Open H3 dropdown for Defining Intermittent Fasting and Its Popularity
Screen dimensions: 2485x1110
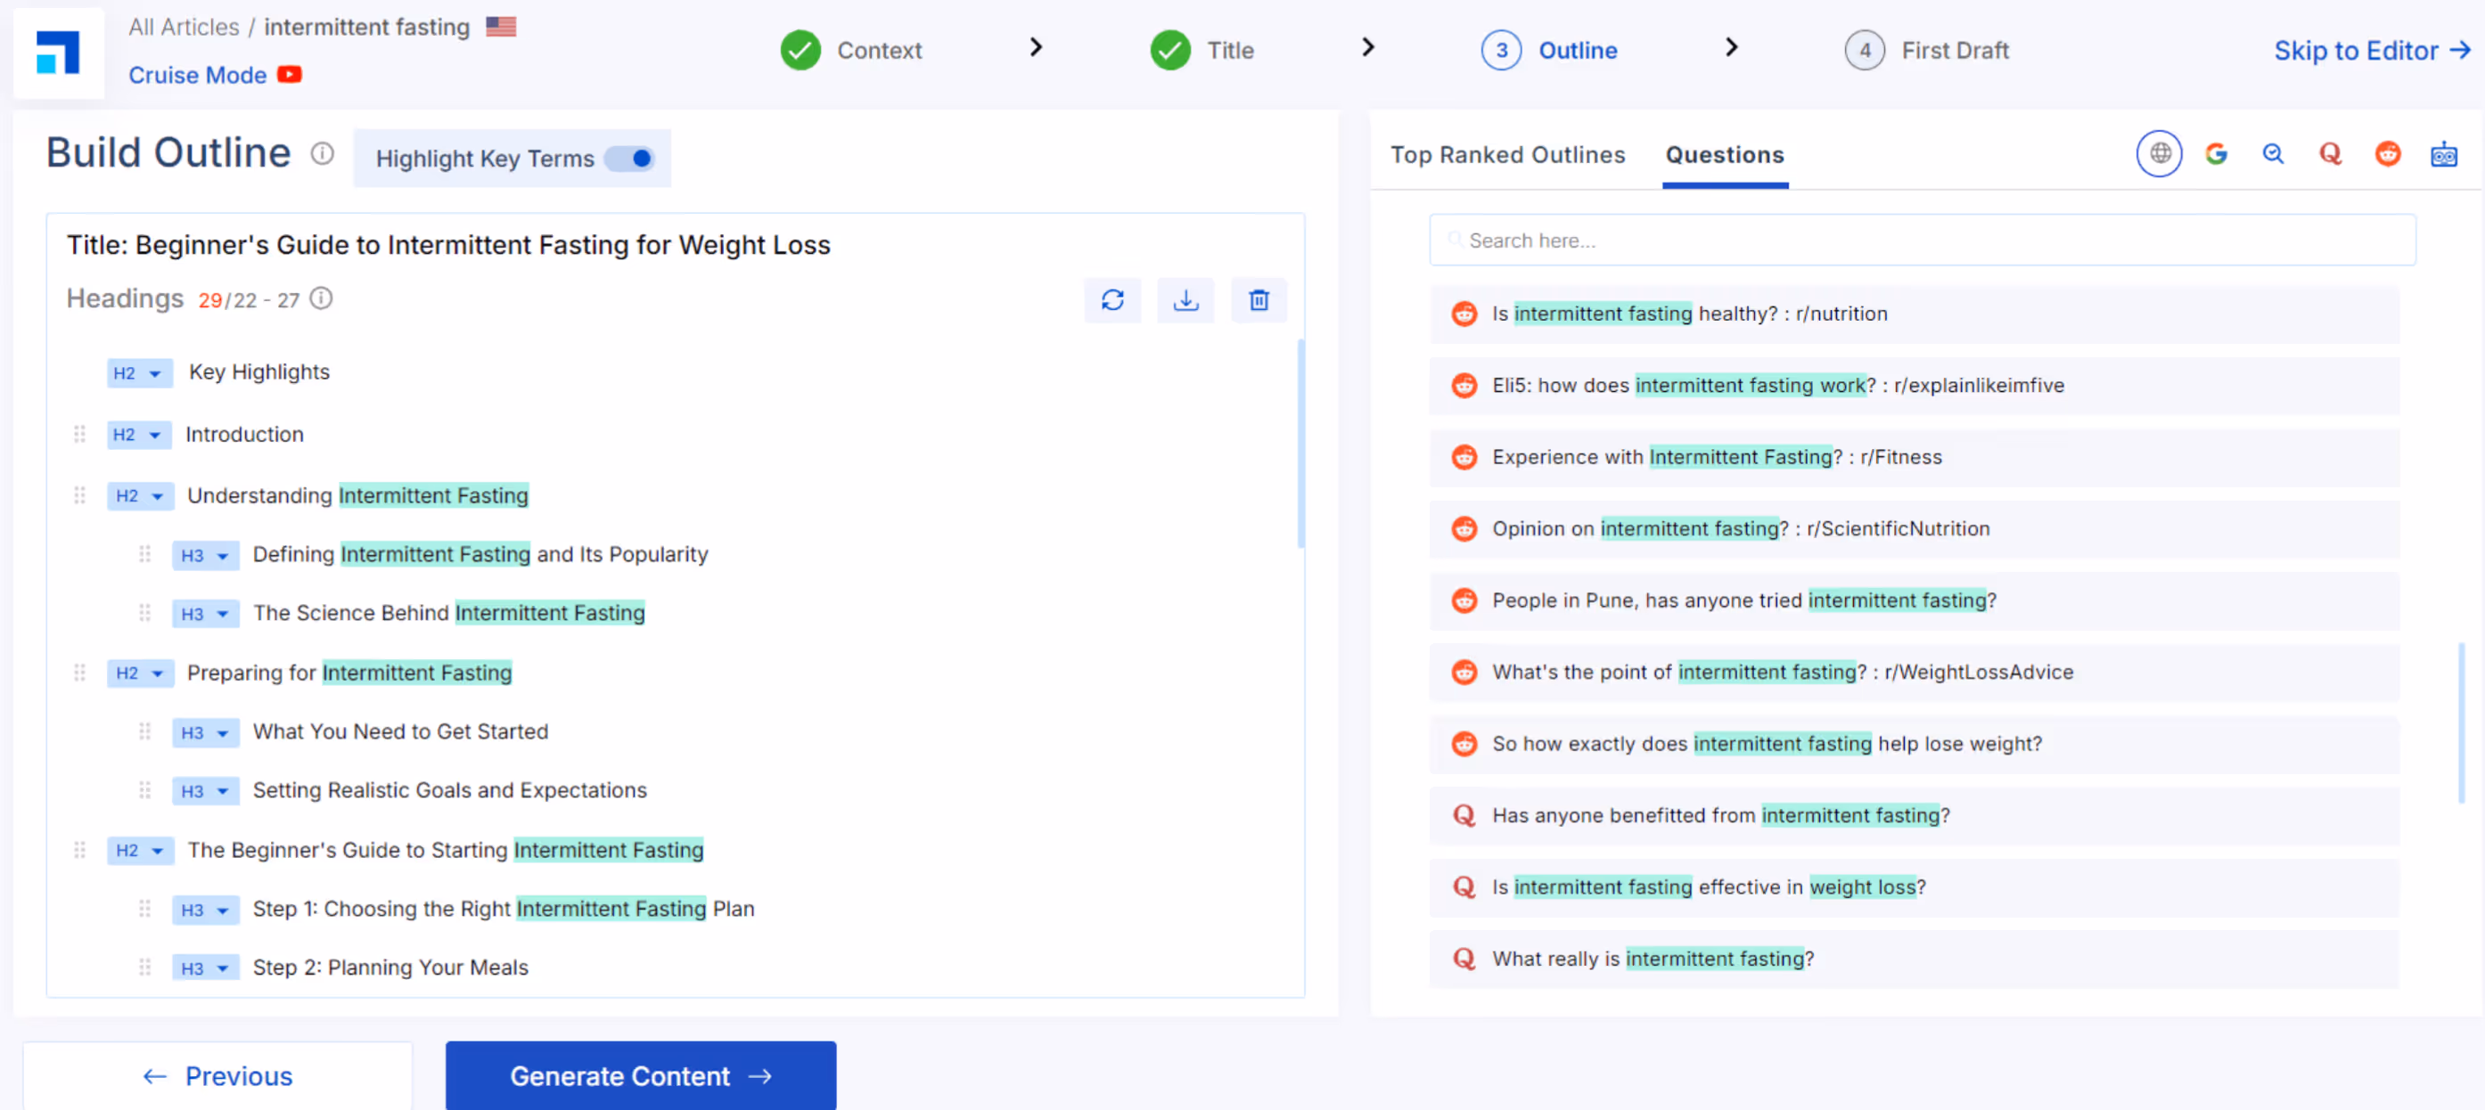pos(206,556)
